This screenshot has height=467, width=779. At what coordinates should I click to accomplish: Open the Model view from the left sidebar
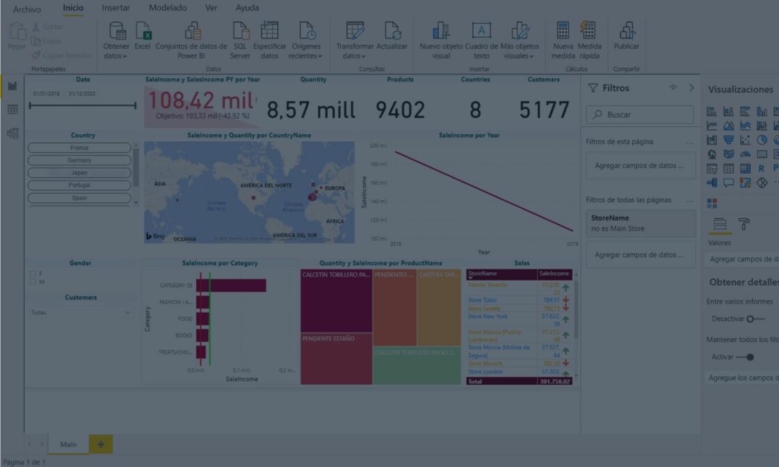click(x=12, y=133)
